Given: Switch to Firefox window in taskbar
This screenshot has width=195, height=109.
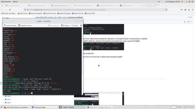Looking at the screenshot, I should click(16, 107).
